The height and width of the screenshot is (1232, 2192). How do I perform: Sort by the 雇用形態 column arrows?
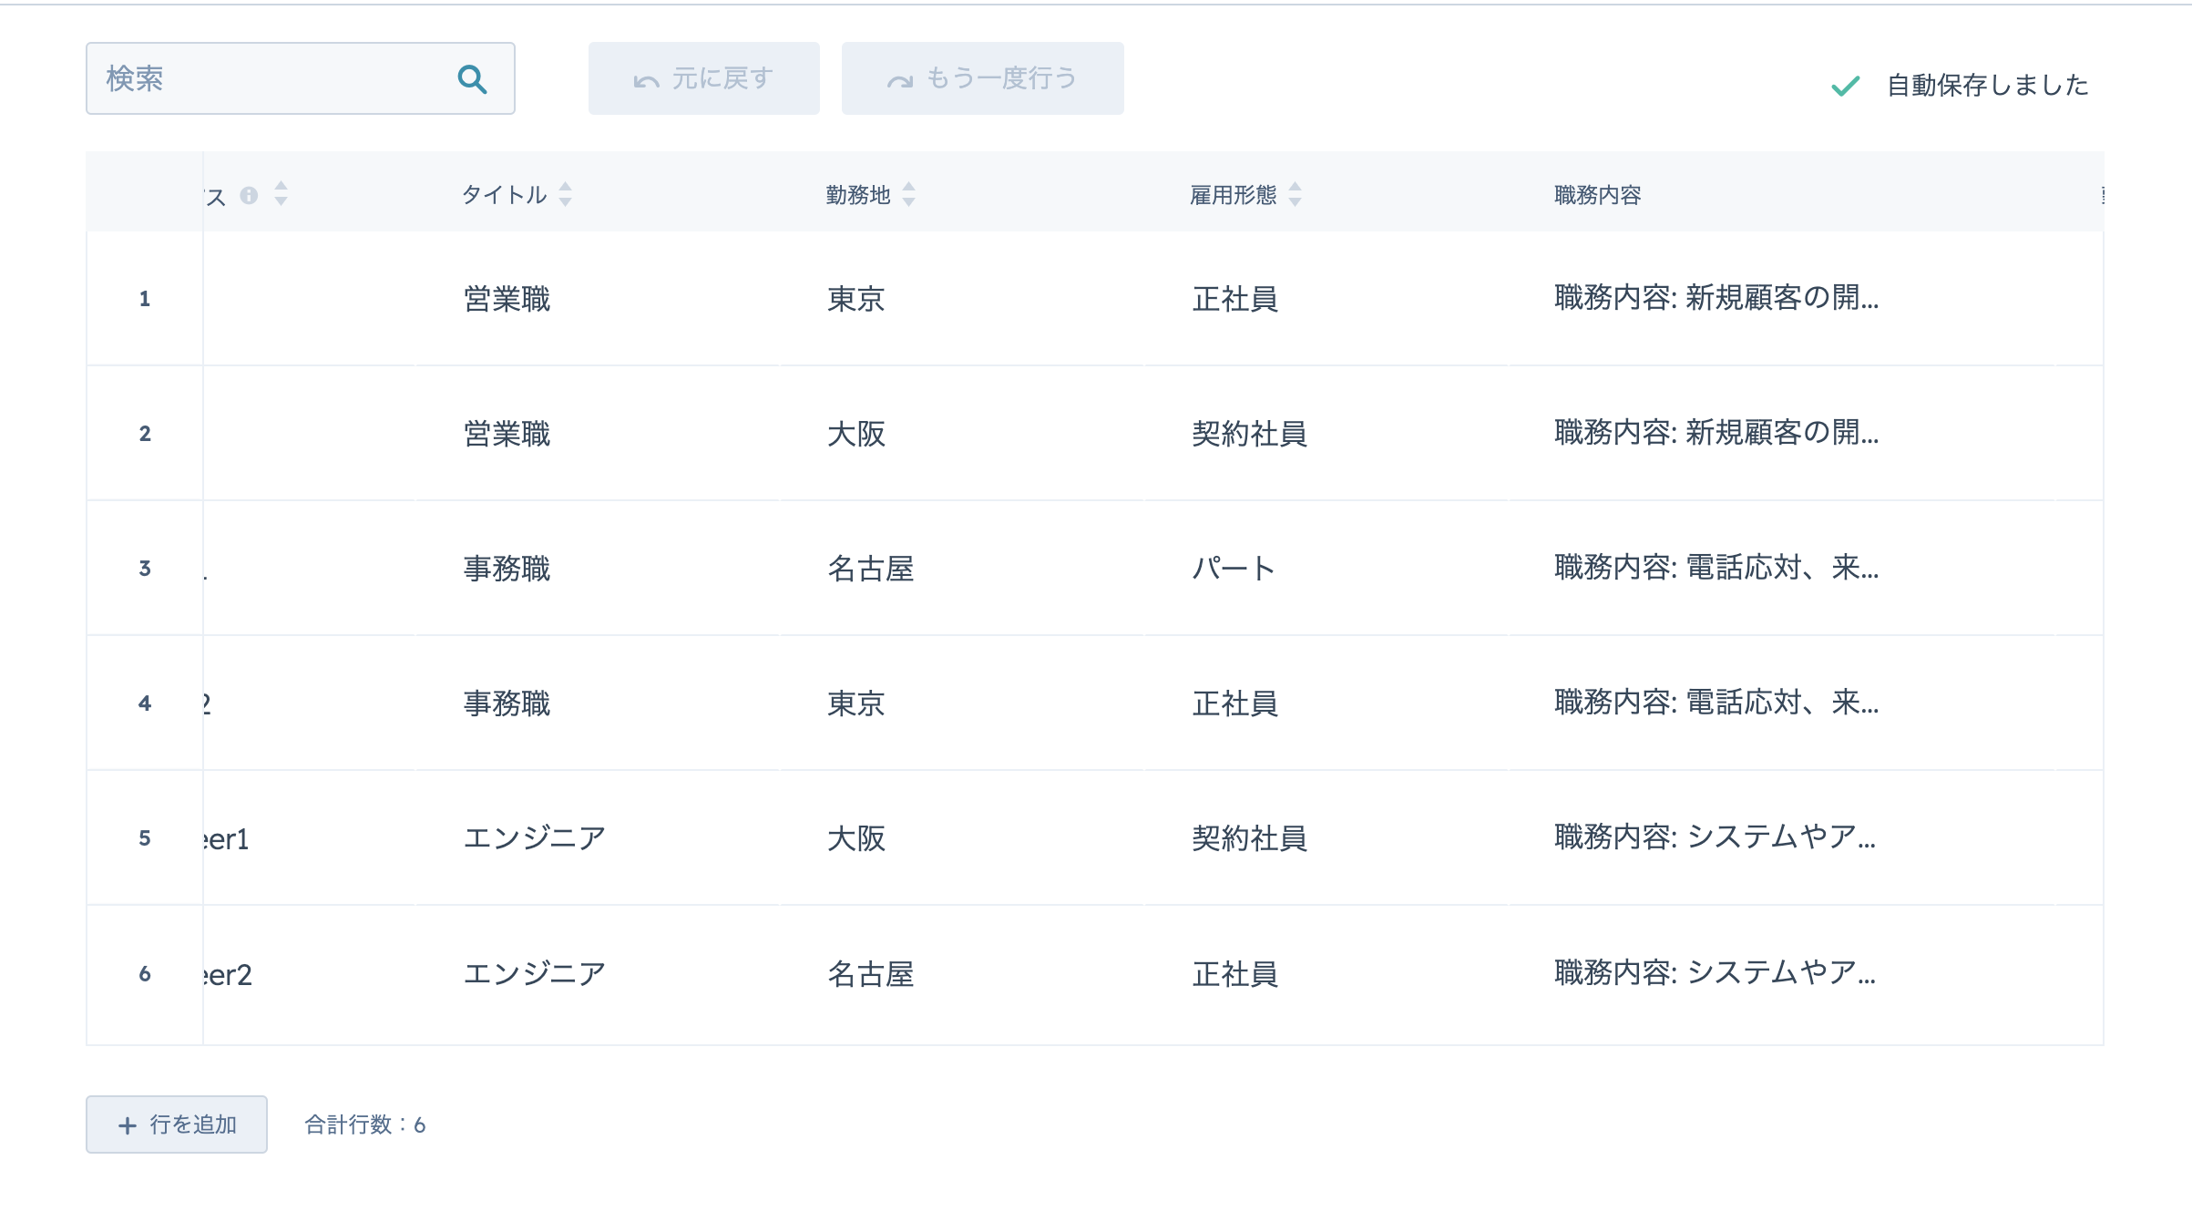pyautogui.click(x=1295, y=194)
